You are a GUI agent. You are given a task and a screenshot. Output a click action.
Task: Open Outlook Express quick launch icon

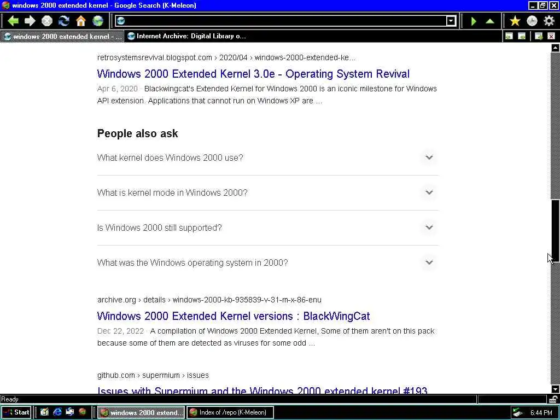(69, 412)
